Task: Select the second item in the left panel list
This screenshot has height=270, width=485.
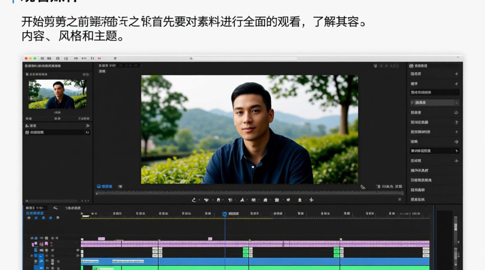Action: pos(57,132)
